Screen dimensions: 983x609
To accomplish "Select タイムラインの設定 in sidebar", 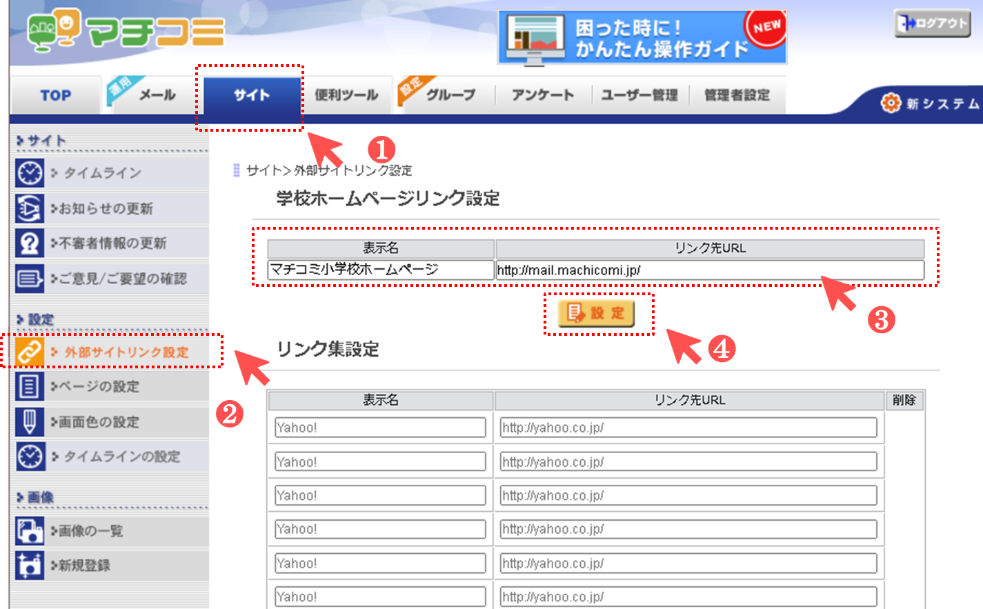I will tap(121, 457).
